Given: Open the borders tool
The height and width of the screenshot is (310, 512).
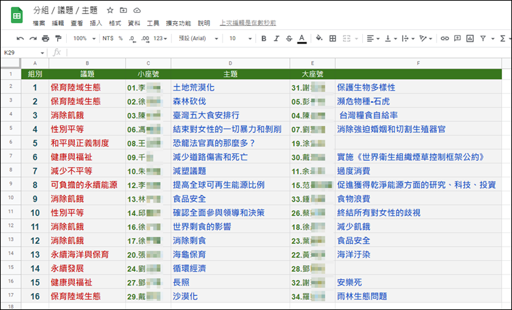Looking at the screenshot, I should 332,39.
